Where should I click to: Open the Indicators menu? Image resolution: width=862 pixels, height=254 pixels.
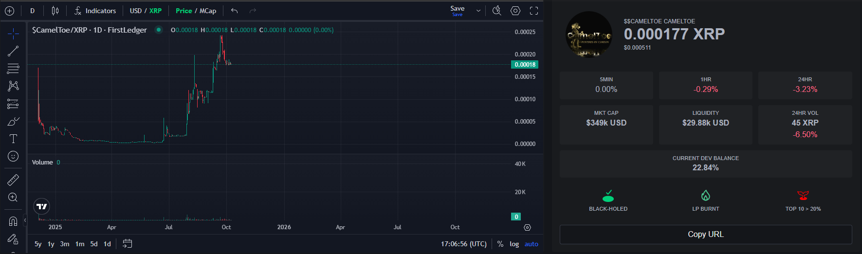click(95, 11)
